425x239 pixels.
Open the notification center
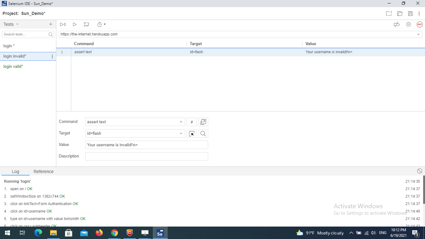[415, 233]
